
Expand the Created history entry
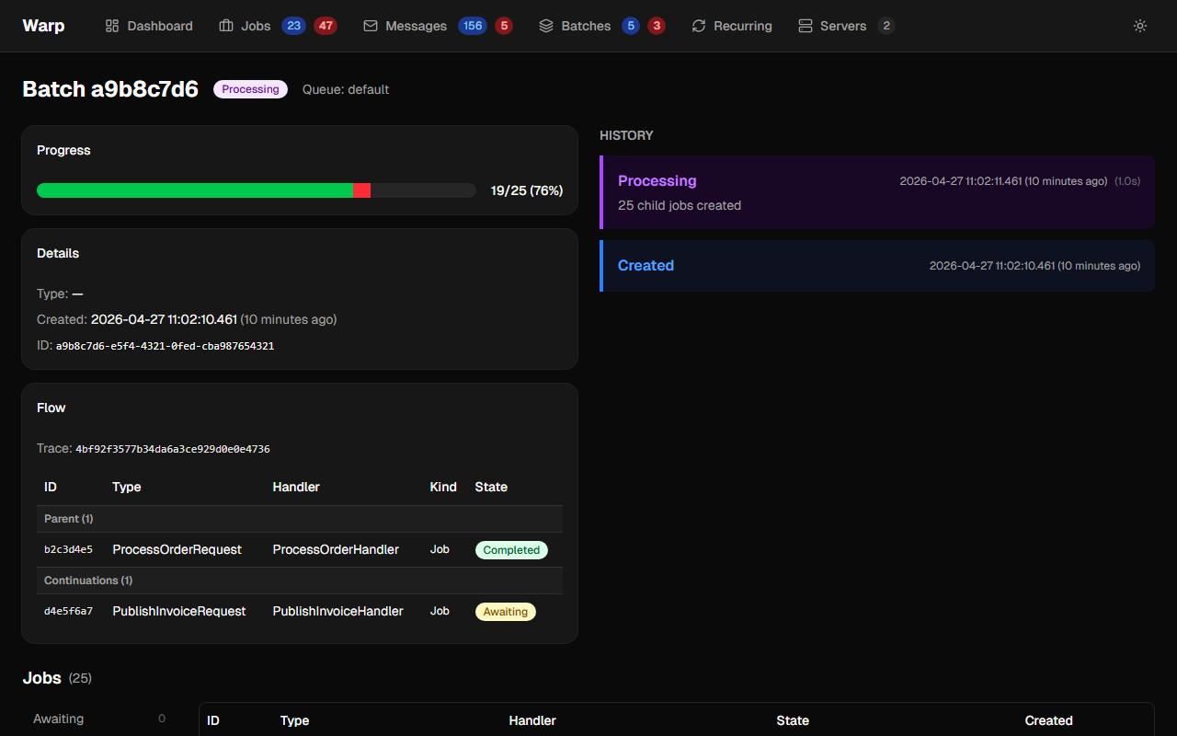[877, 266]
